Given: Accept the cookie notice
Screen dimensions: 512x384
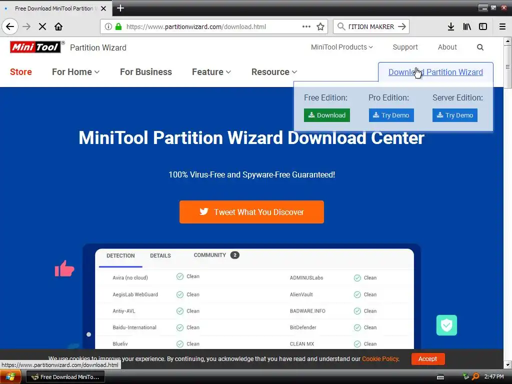Looking at the screenshot, I should coord(428,359).
